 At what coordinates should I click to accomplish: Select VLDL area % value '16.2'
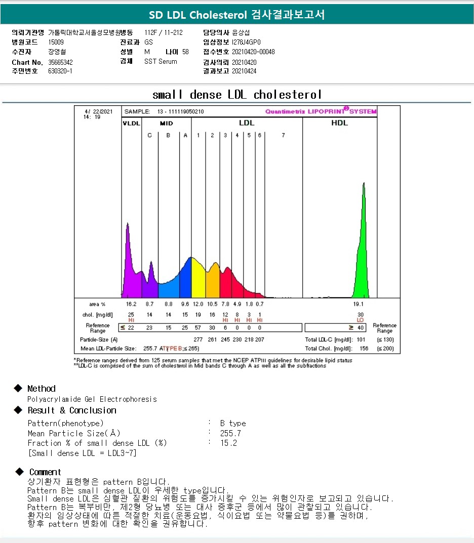pos(131,304)
